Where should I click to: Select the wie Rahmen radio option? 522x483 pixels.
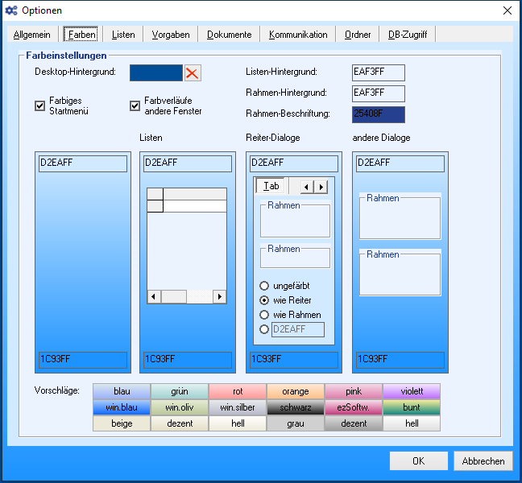(264, 315)
